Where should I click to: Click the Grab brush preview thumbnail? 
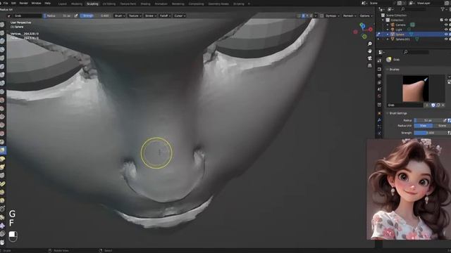coord(416,89)
